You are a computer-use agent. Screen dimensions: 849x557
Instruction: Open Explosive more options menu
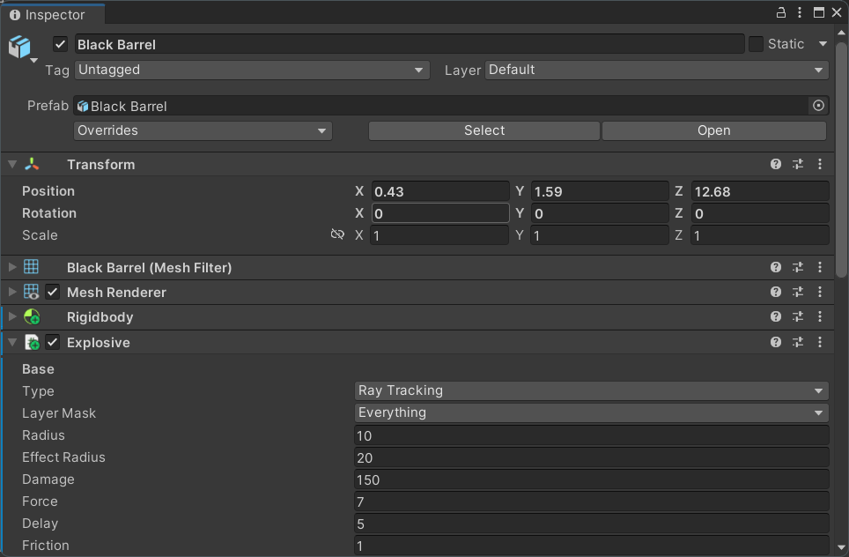820,342
